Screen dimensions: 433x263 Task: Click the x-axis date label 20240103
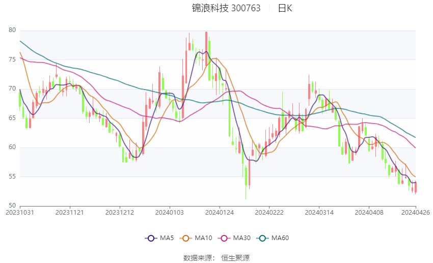(170, 213)
